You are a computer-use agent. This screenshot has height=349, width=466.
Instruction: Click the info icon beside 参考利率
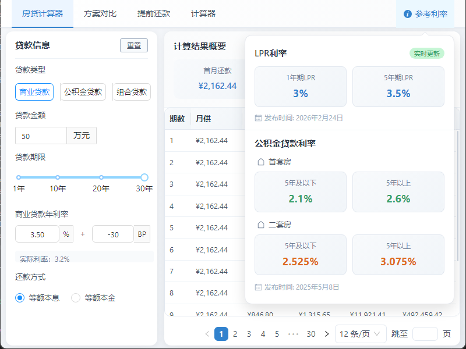pos(408,14)
